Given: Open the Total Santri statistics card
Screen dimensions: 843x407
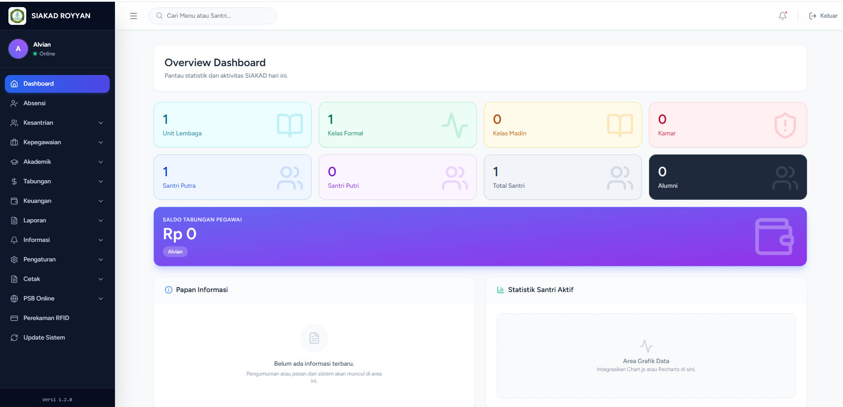Looking at the screenshot, I should point(562,177).
